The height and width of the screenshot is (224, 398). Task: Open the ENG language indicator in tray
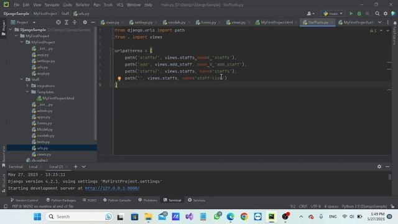333,217
